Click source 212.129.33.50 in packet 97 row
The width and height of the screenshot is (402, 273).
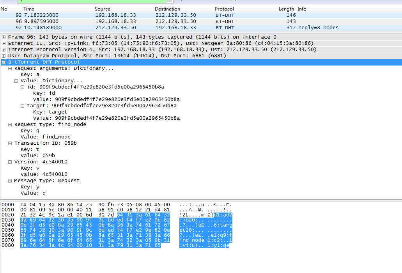coord(116,28)
